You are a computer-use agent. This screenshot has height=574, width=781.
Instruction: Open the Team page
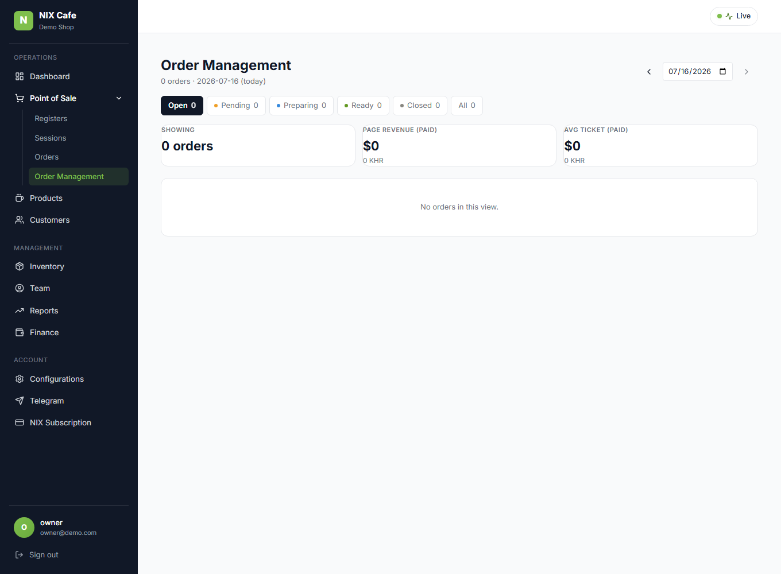(69, 288)
